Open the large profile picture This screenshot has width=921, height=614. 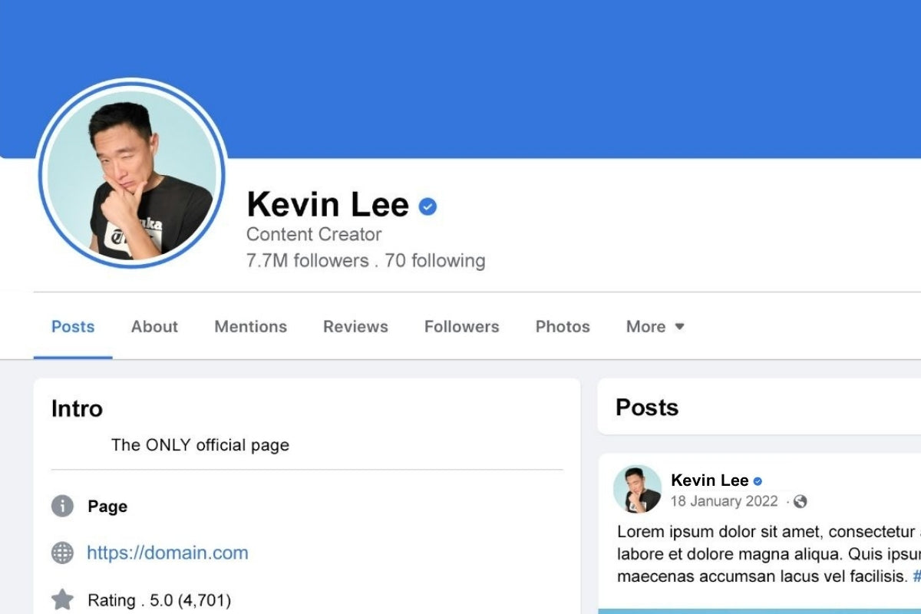pos(131,173)
